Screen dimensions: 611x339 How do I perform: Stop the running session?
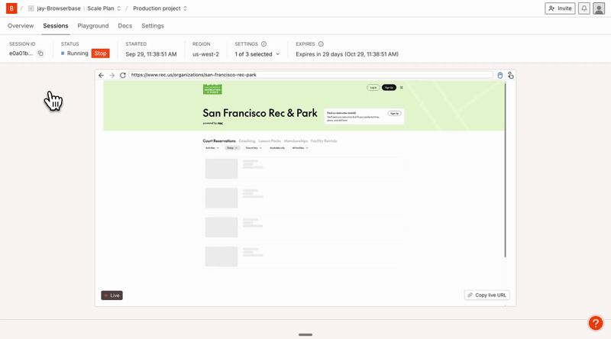(100, 53)
